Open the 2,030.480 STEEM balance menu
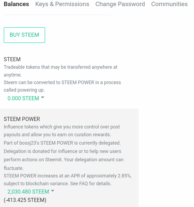The image size is (194, 207). 28,192
